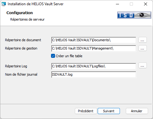Go back with the Précédent button

86,111
